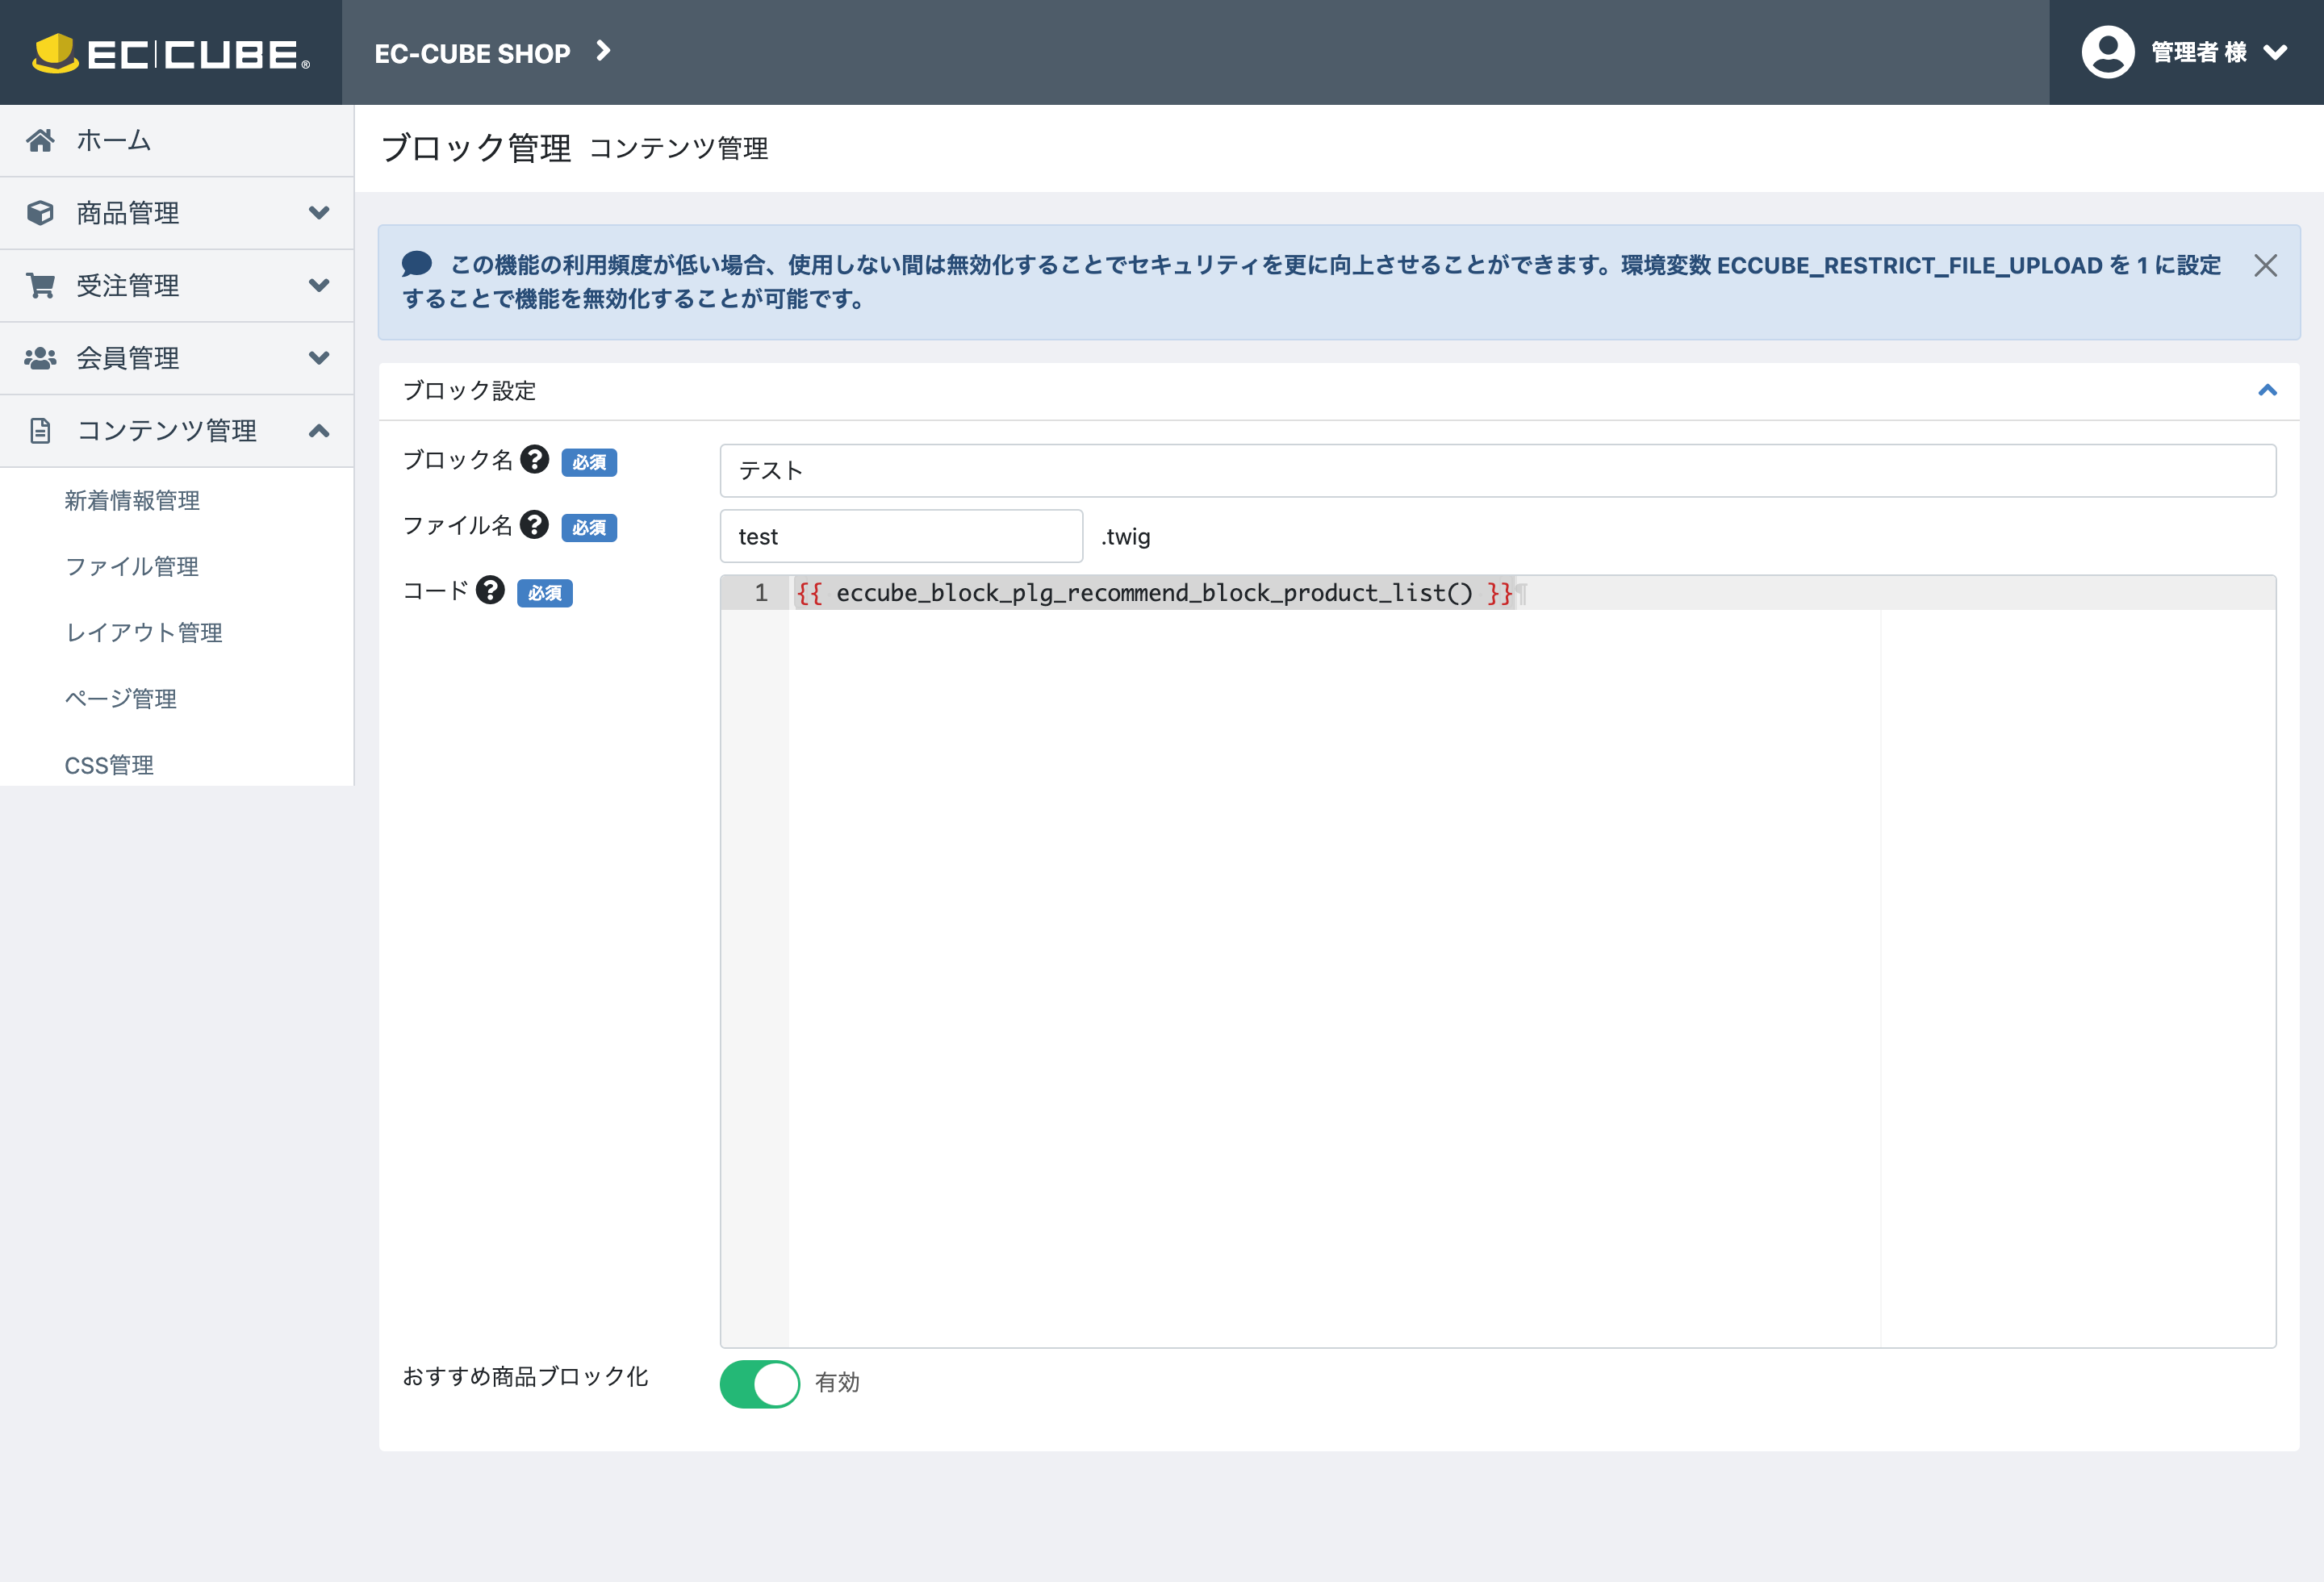Expand the 商品管理 chevron
This screenshot has width=2324, height=1582.
319,213
